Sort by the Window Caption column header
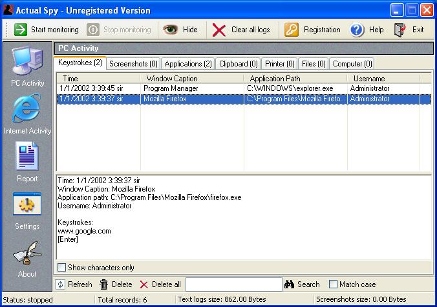 click(192, 79)
